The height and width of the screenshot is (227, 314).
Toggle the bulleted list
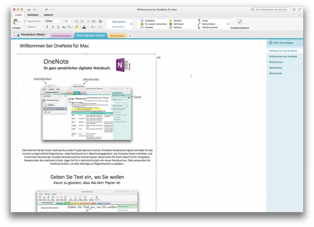tap(77, 21)
